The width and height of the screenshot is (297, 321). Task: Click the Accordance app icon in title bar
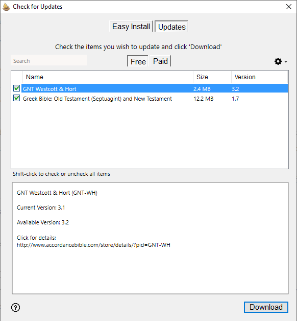[6, 7]
